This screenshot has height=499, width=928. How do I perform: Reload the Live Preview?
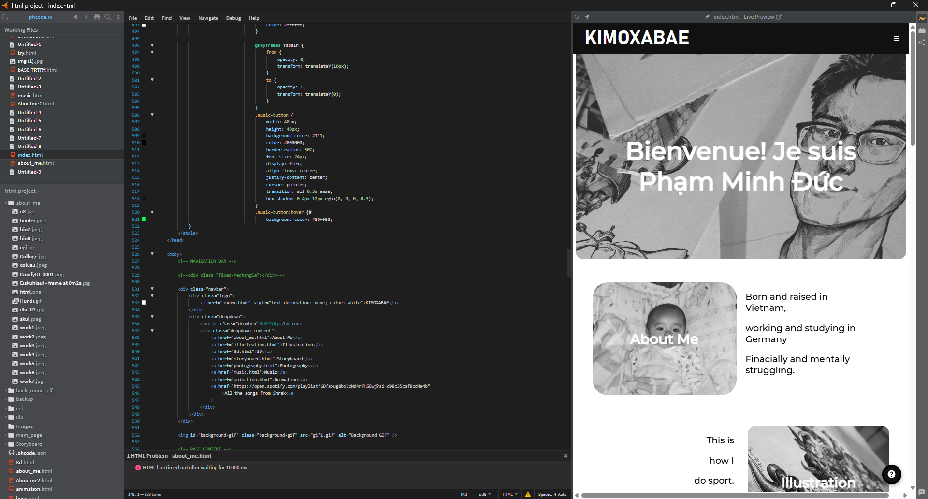[x=577, y=17]
